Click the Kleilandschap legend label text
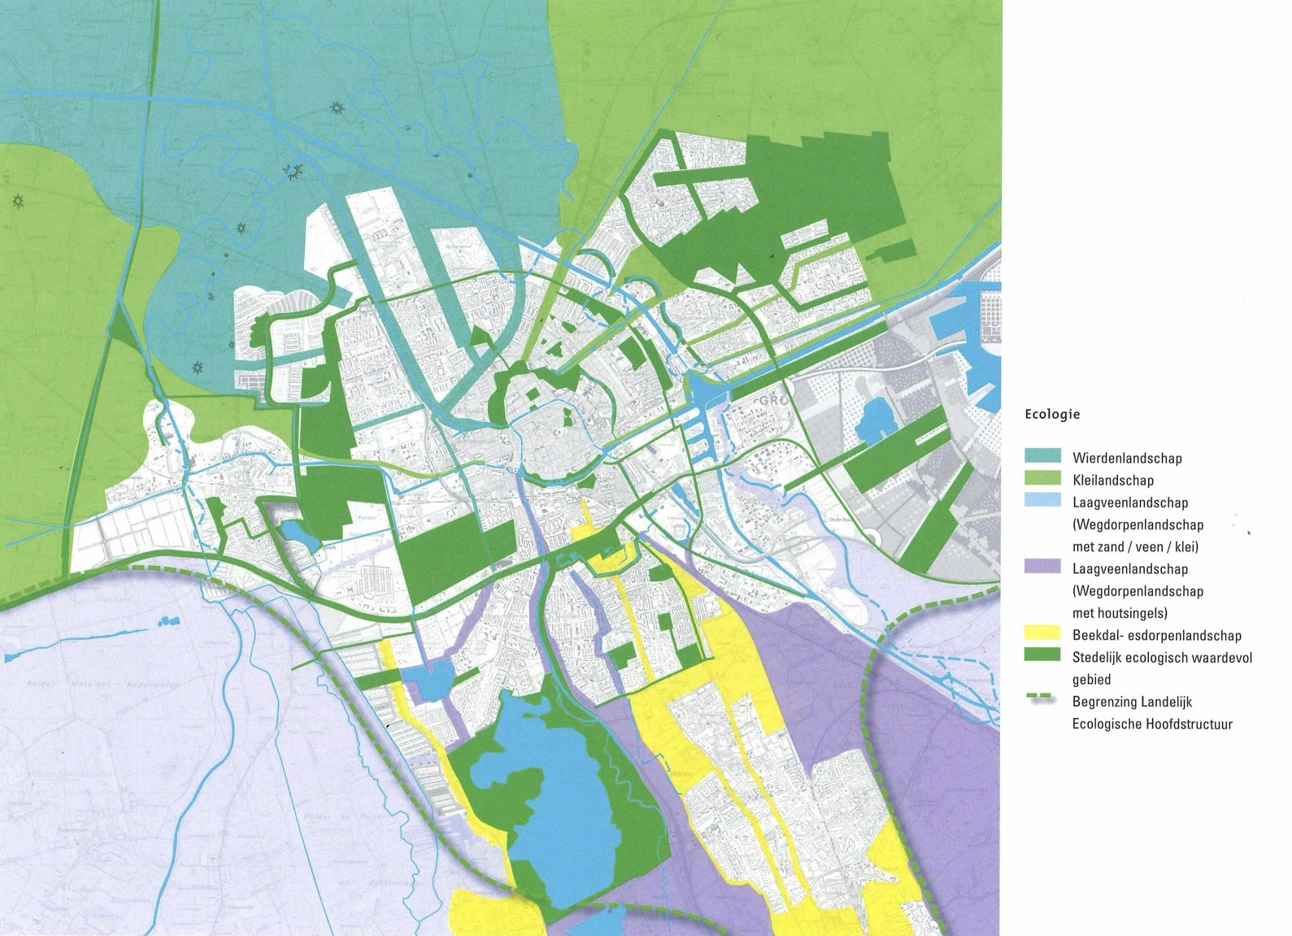Image resolution: width=1292 pixels, height=936 pixels. pos(1112,481)
